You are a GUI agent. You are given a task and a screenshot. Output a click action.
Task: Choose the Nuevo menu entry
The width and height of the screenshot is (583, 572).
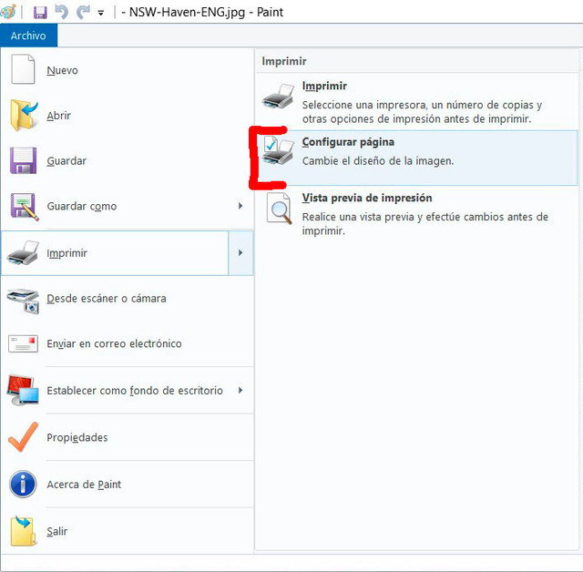[63, 70]
